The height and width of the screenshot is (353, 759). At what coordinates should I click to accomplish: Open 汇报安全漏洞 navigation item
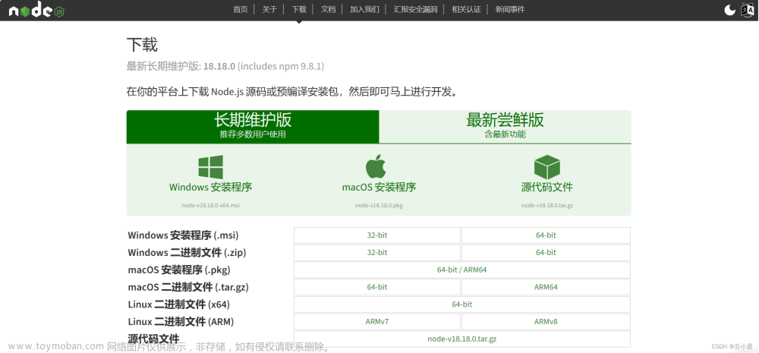pyautogui.click(x=415, y=9)
